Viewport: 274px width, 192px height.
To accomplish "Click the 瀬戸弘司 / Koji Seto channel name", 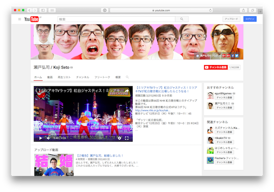I will [x=52, y=67].
